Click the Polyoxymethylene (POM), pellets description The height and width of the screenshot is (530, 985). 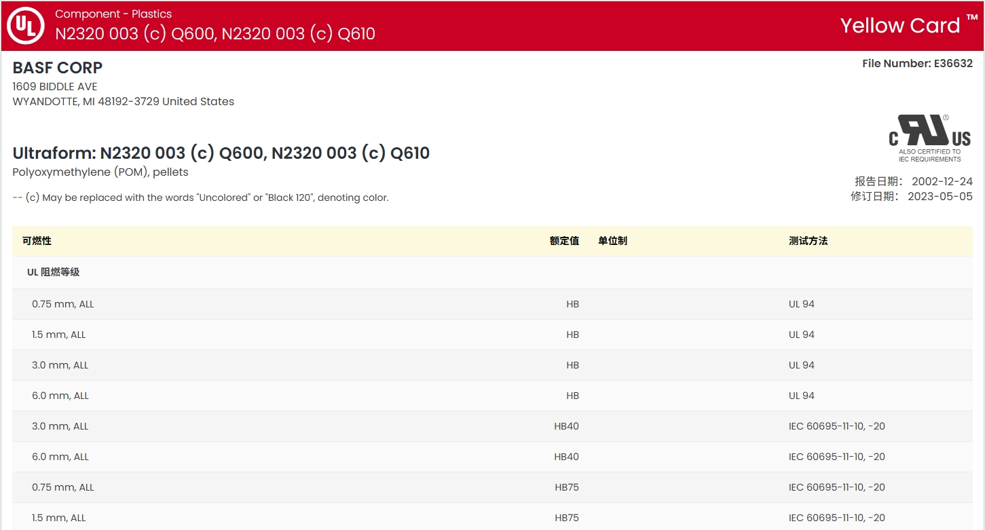click(100, 172)
